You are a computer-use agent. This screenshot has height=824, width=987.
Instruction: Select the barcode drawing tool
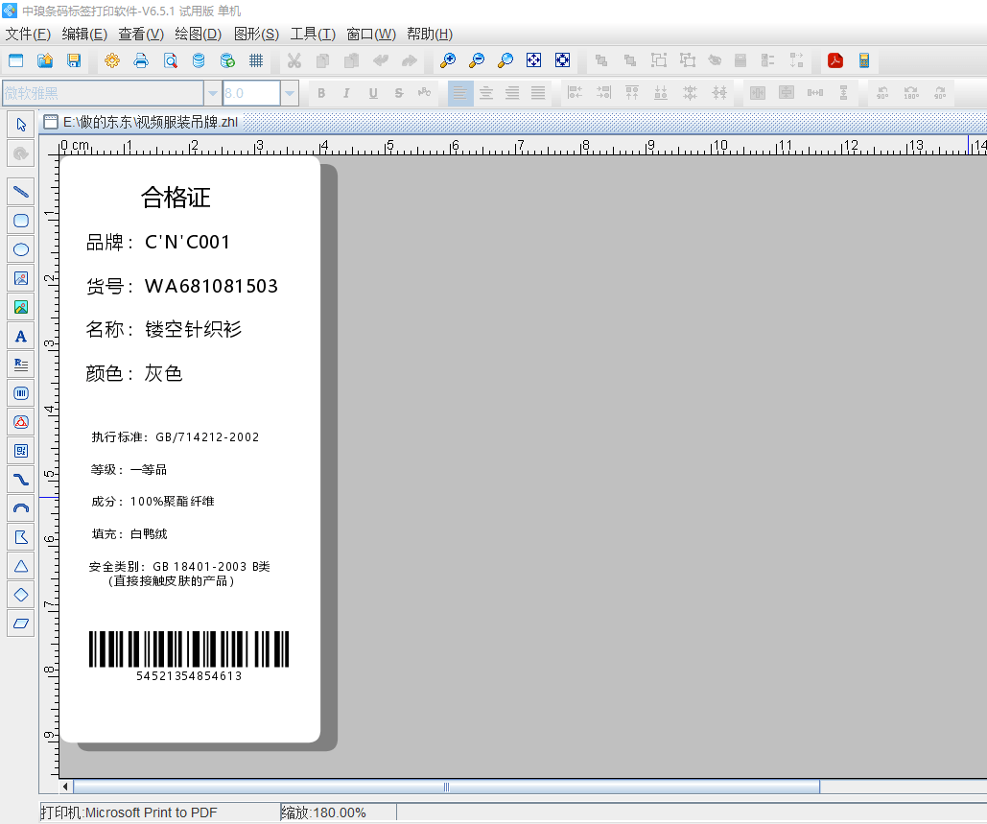point(21,392)
